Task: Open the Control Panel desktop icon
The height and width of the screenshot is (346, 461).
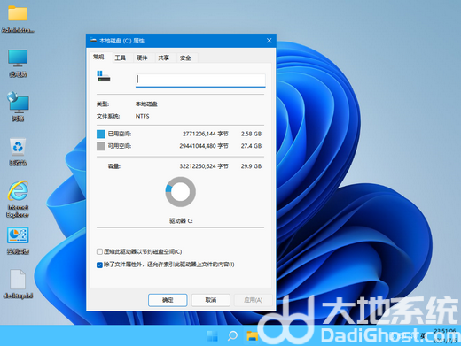Action: (18, 241)
